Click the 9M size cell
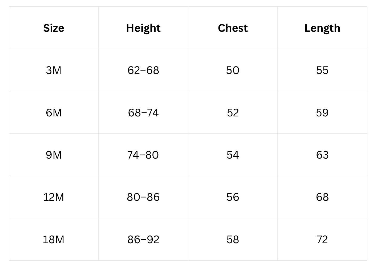 54,155
